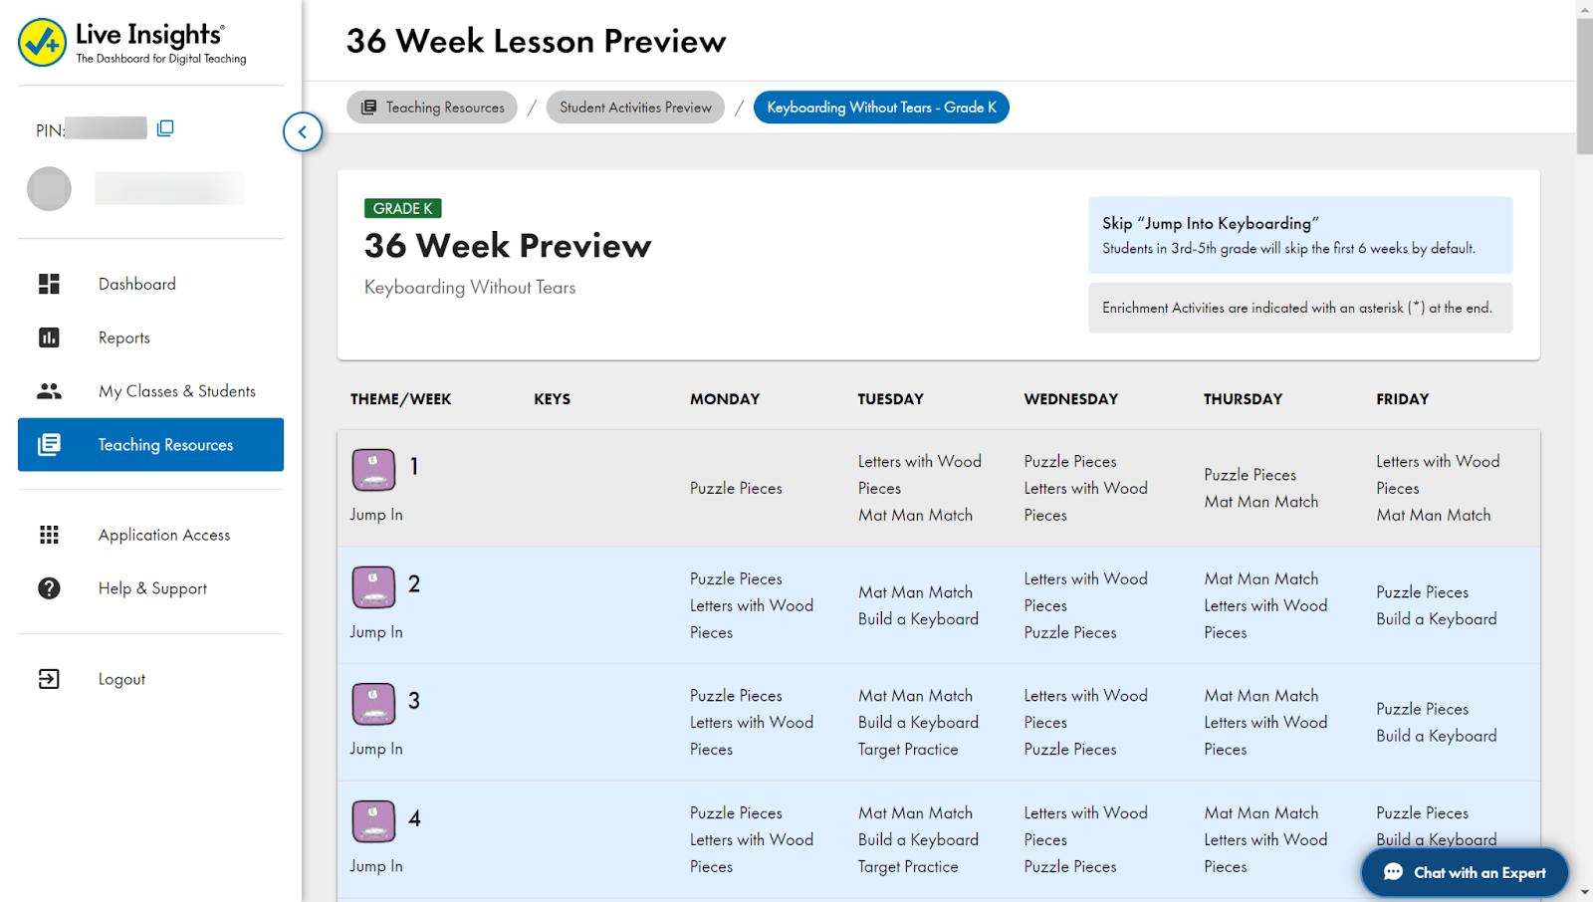Open Reports from the sidebar
The height and width of the screenshot is (902, 1593).
click(x=123, y=338)
